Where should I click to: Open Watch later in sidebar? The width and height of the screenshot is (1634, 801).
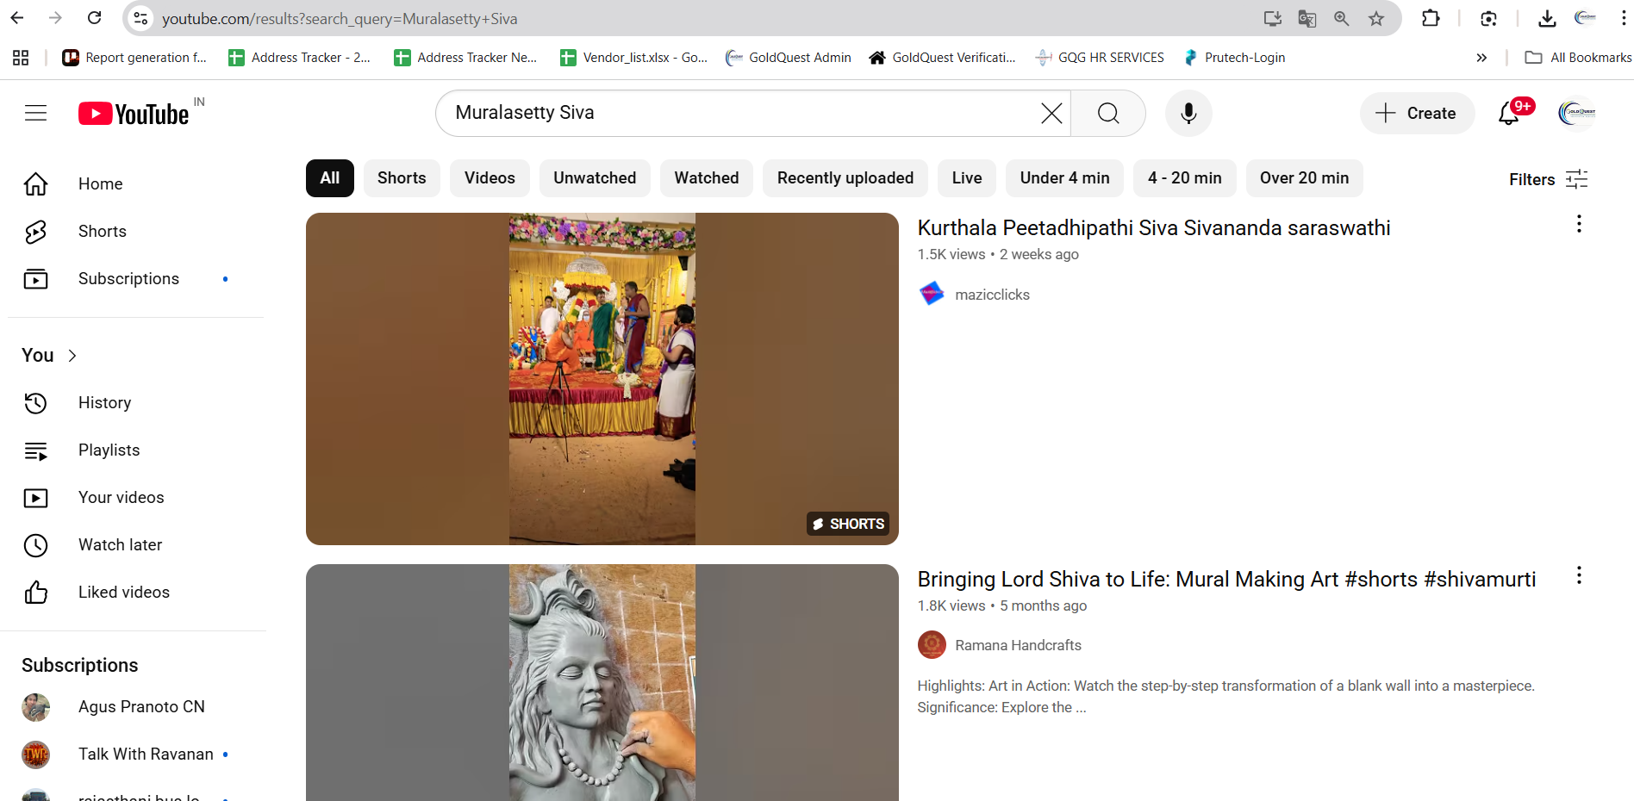(x=120, y=545)
